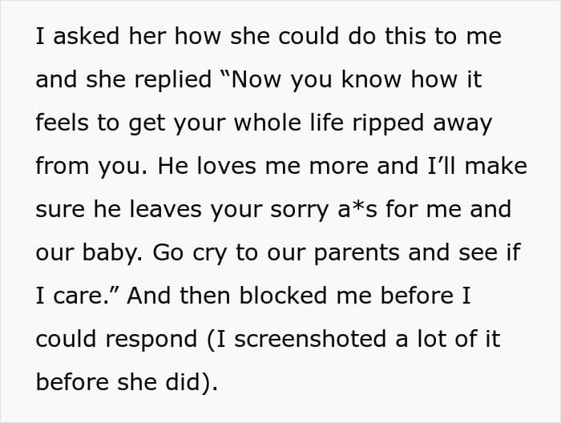Click the censored word "a*s"

[x=357, y=209]
